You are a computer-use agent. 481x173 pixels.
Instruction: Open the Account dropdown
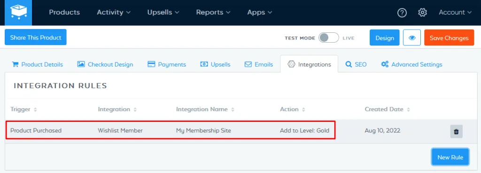coord(455,13)
